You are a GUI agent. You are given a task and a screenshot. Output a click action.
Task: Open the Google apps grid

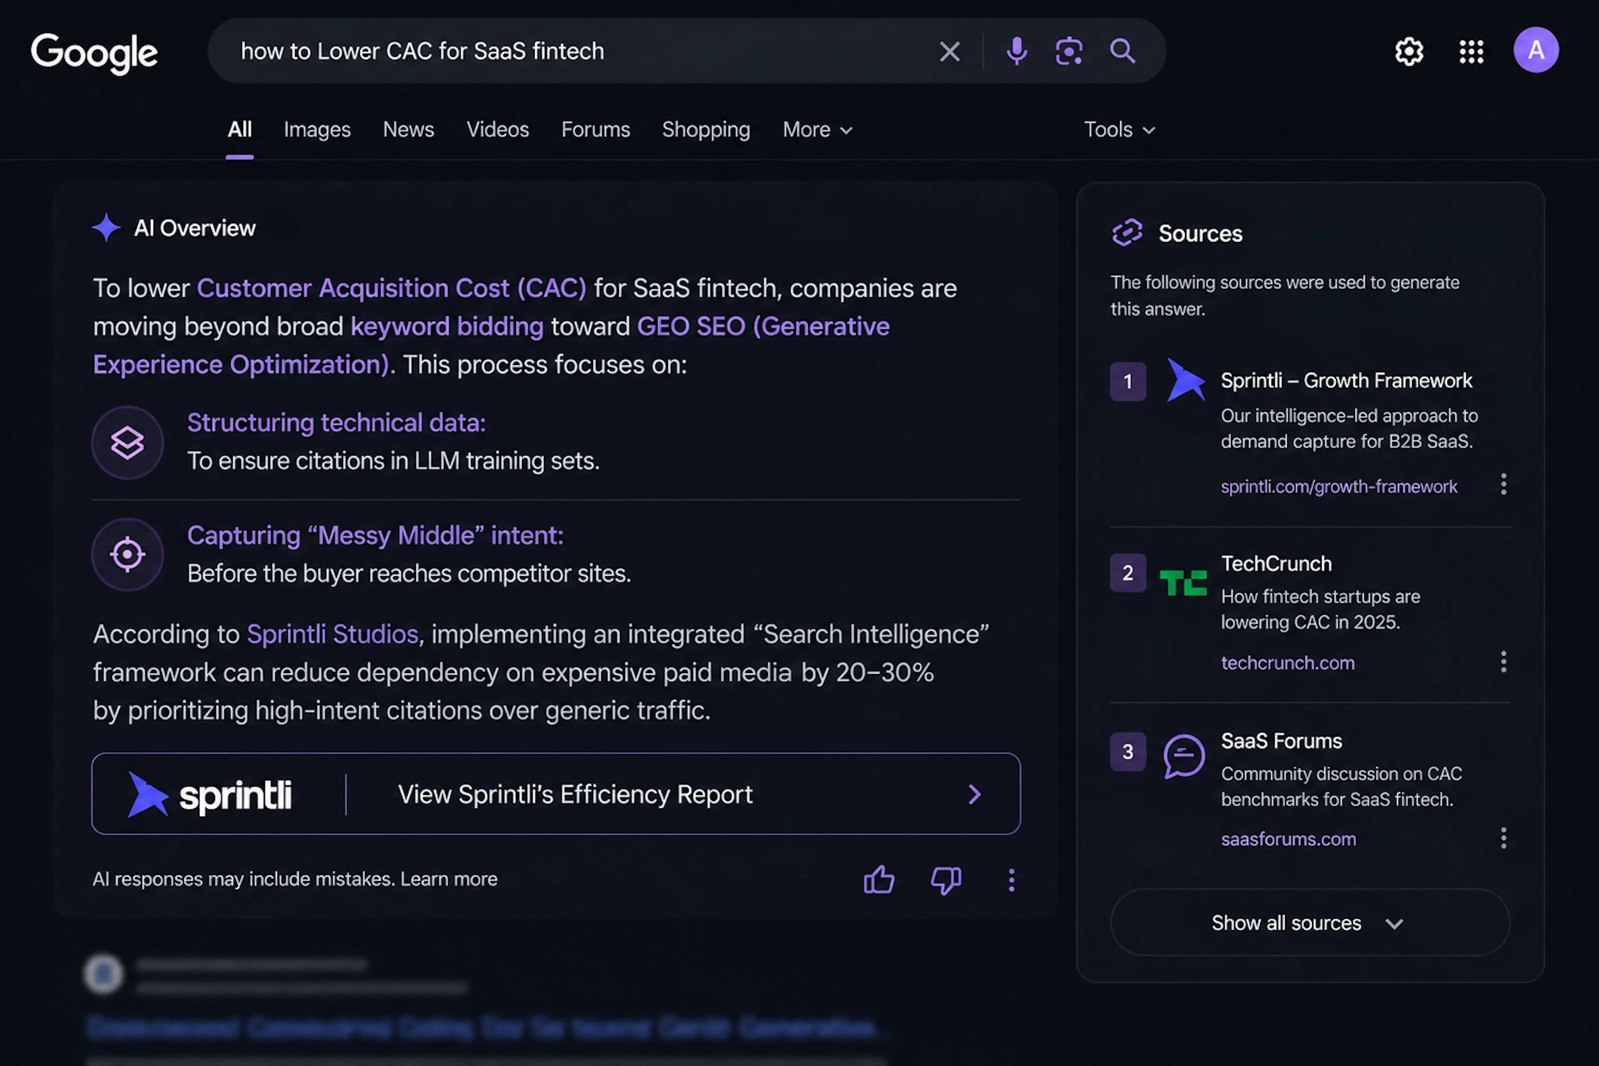1471,51
